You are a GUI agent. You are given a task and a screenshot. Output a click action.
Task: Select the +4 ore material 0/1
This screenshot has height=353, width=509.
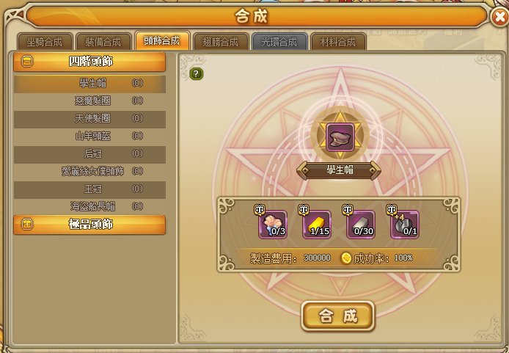click(x=404, y=225)
